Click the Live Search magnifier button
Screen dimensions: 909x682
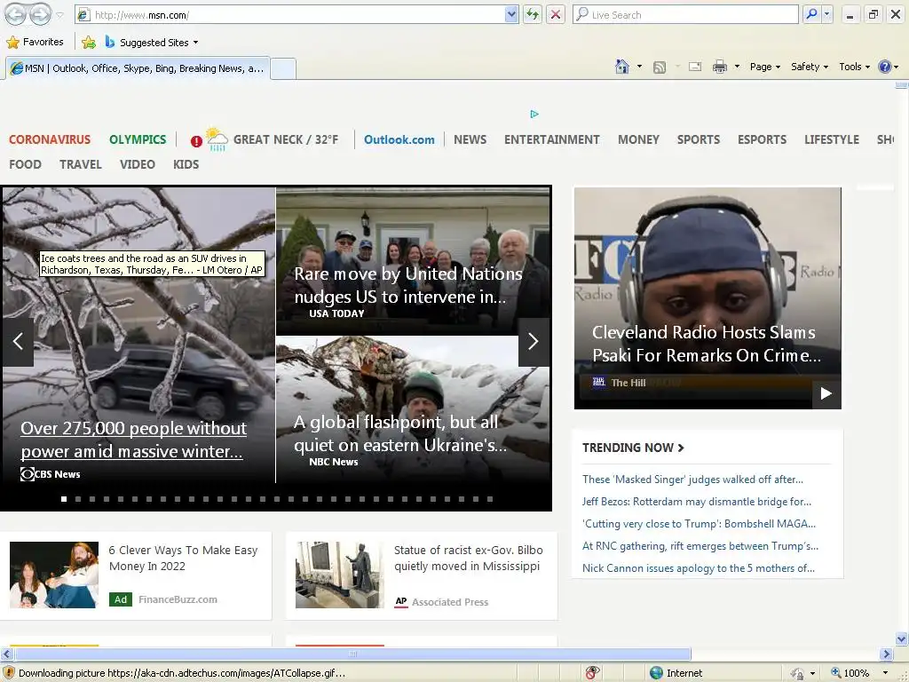(x=811, y=14)
